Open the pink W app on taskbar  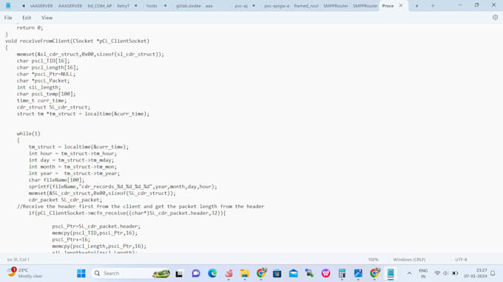point(325,273)
